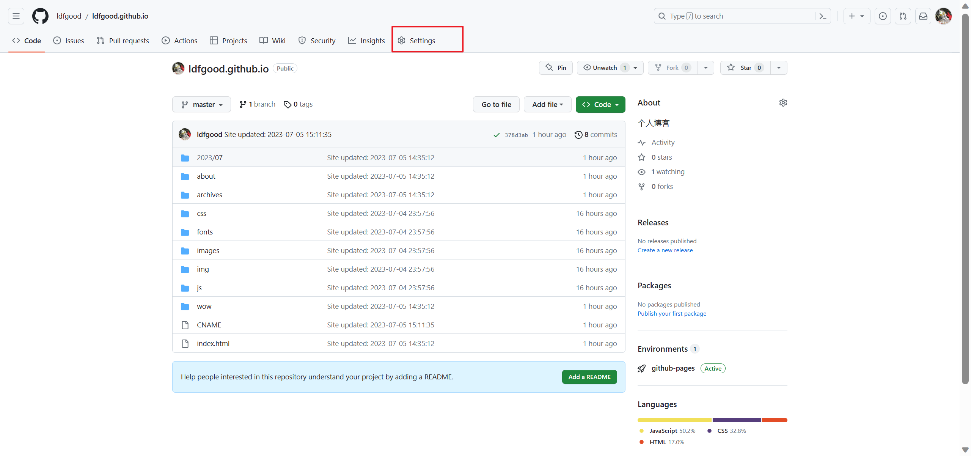Open the Star lists dropdown arrow

tap(779, 68)
